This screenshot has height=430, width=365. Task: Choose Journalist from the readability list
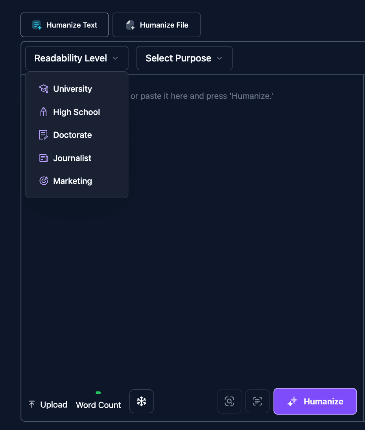click(71, 158)
